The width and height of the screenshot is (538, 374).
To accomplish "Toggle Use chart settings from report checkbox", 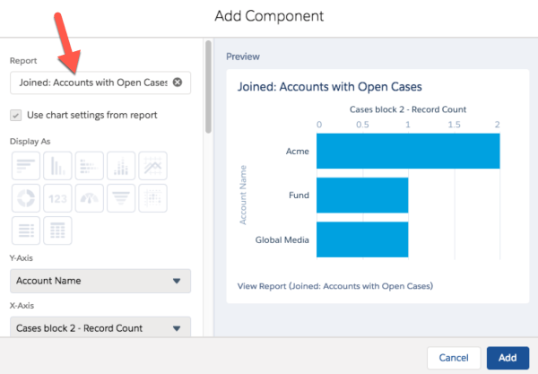I will coord(16,116).
